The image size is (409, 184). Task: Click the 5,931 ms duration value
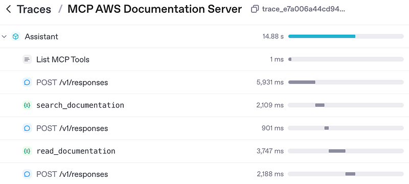270,82
